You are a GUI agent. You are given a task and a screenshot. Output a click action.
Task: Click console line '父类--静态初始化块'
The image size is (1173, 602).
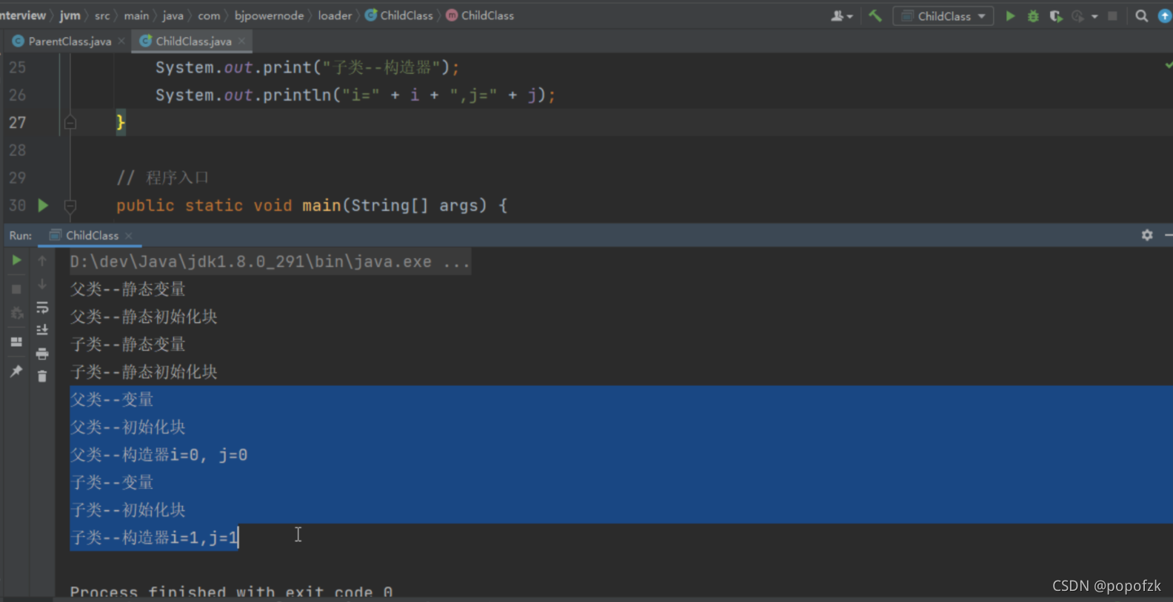144,317
